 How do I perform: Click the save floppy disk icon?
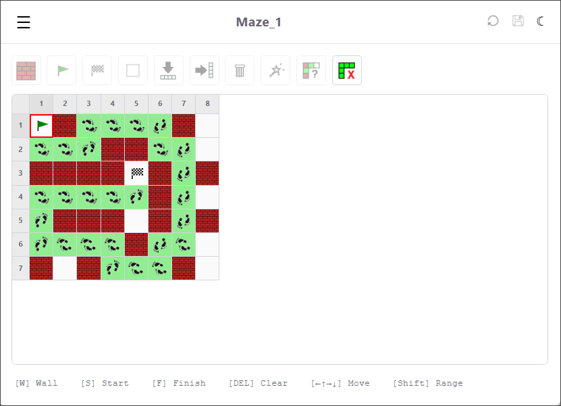point(518,21)
